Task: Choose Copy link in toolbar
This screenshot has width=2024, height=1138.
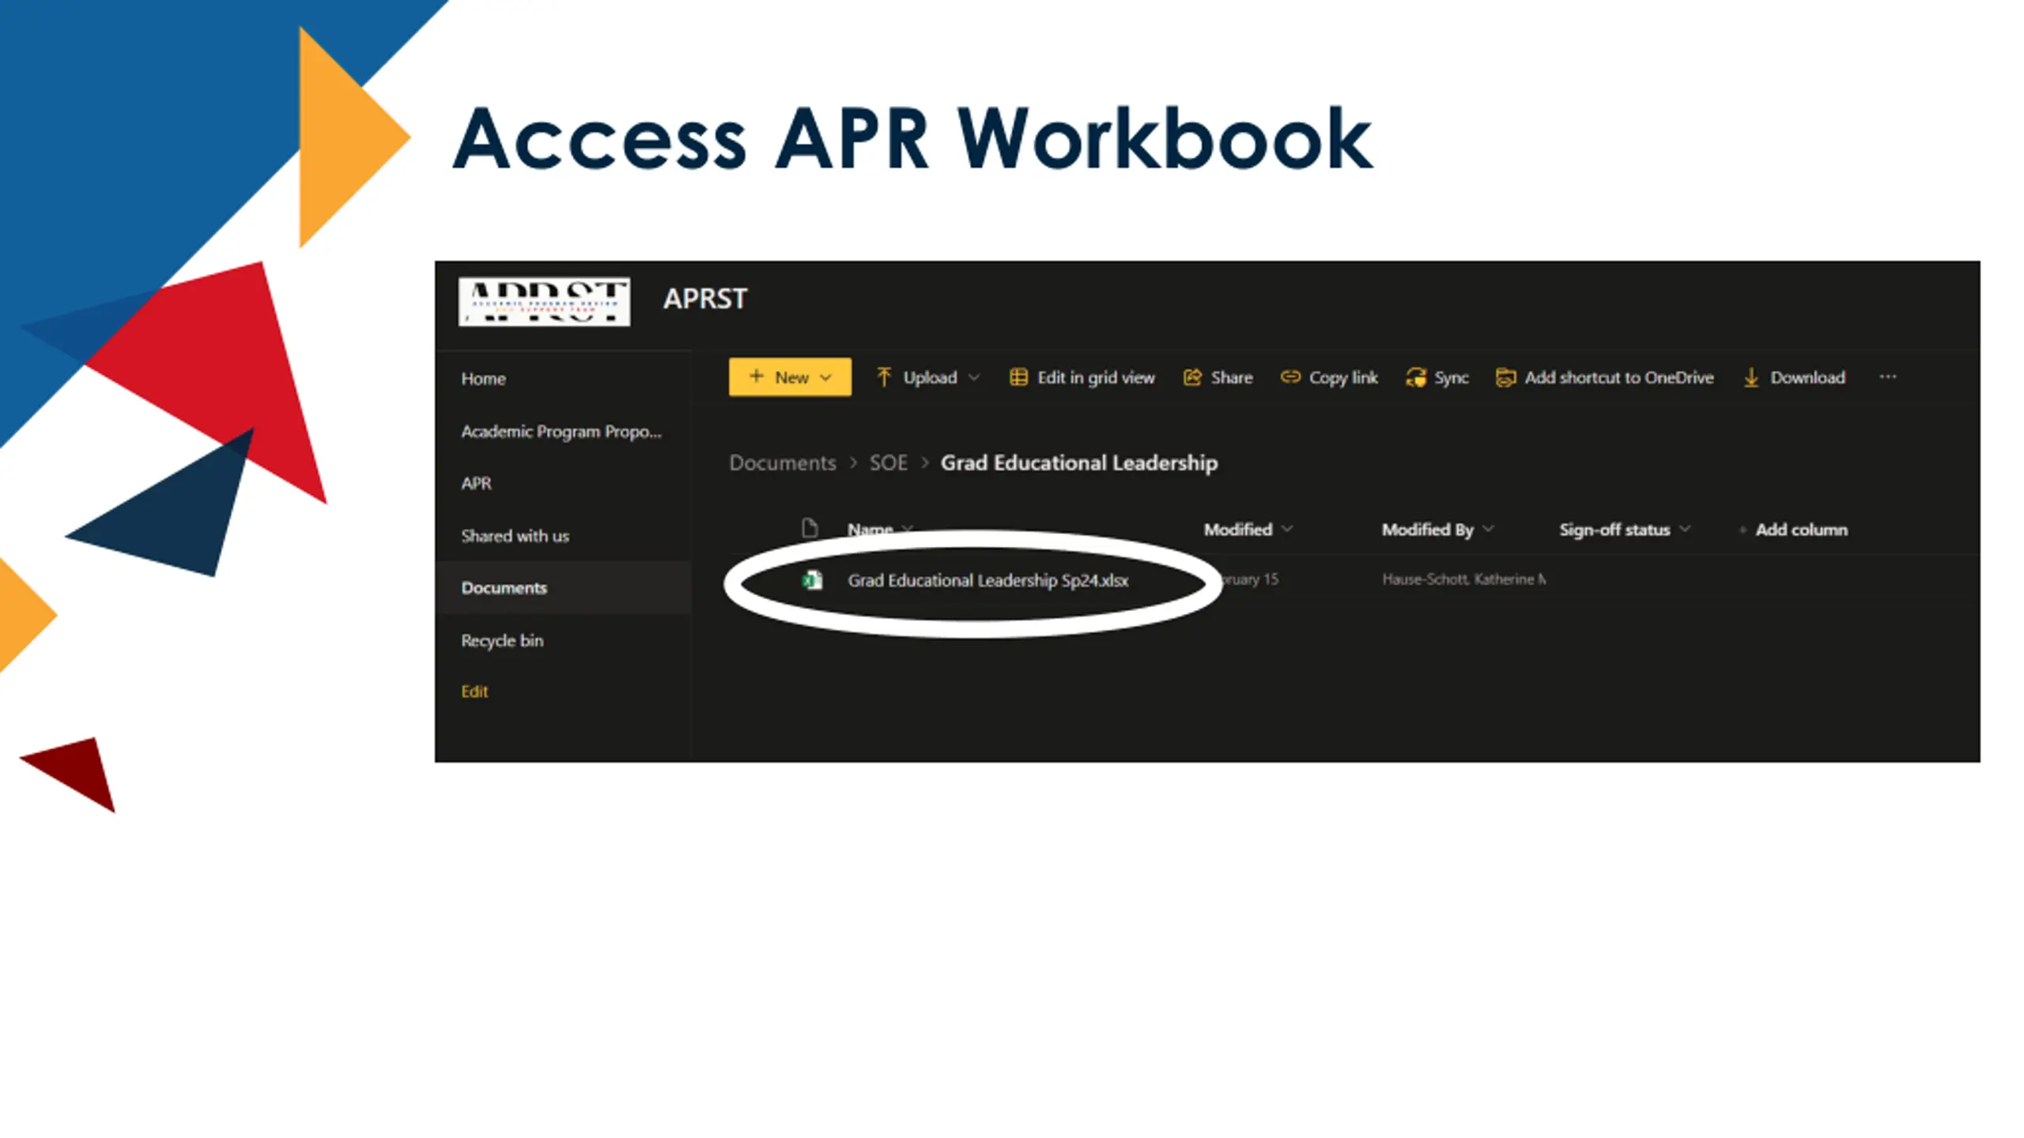Action: (1342, 378)
